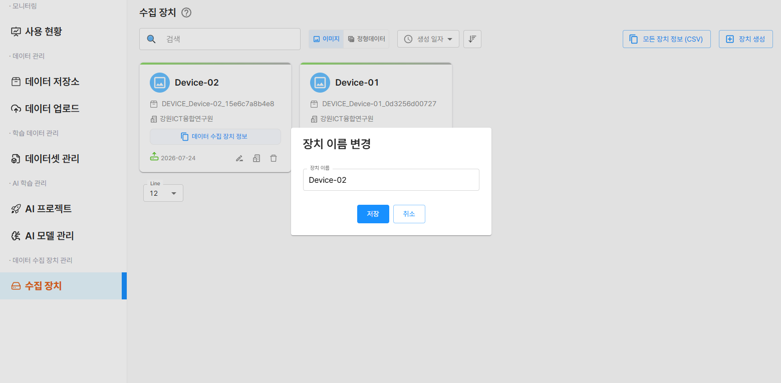Click the building icon on Device-01 card
781x383 pixels.
pyautogui.click(x=314, y=119)
